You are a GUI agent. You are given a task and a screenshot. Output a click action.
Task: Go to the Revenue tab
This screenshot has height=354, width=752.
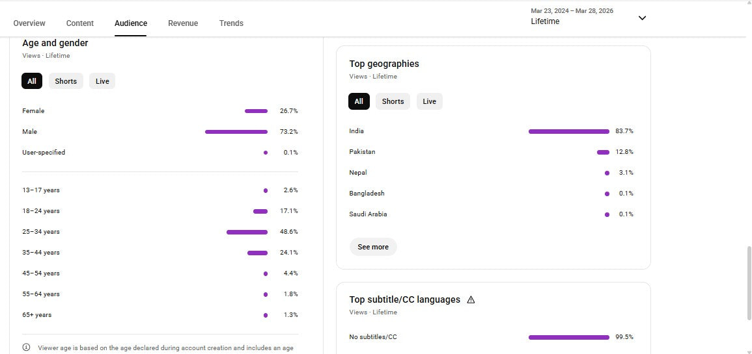[x=183, y=23]
